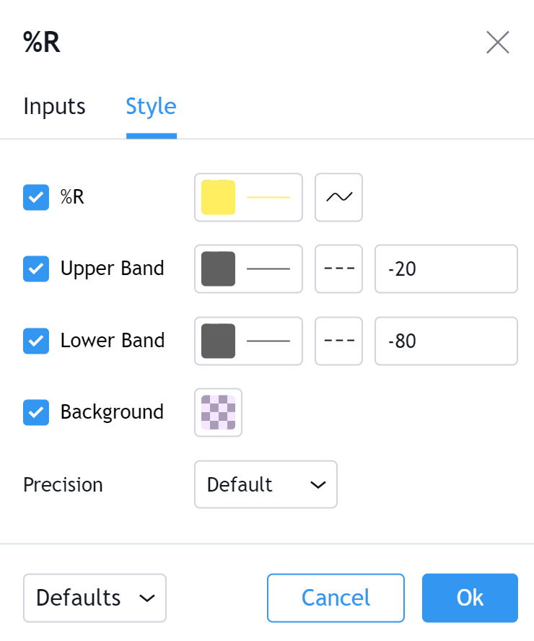Open the %R plot line style icon
534x641 pixels.
[x=338, y=197]
